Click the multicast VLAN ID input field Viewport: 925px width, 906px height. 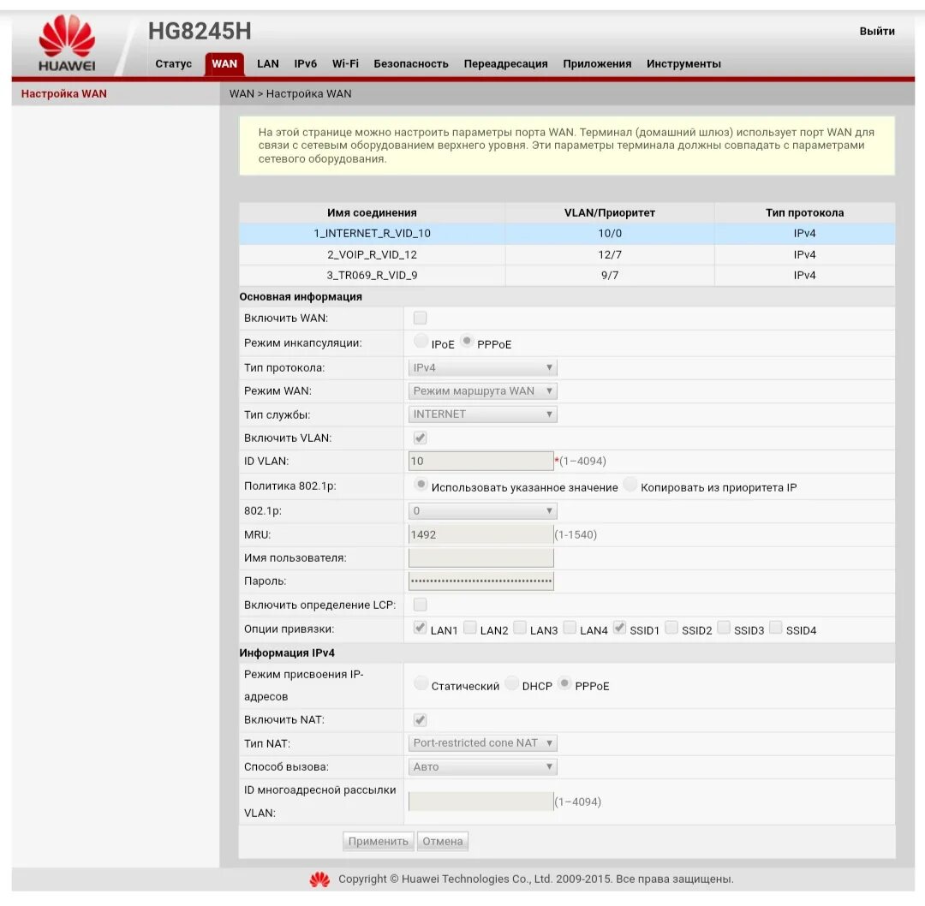pos(480,802)
